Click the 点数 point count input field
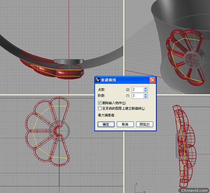The image size is (210, 193). point(138,90)
